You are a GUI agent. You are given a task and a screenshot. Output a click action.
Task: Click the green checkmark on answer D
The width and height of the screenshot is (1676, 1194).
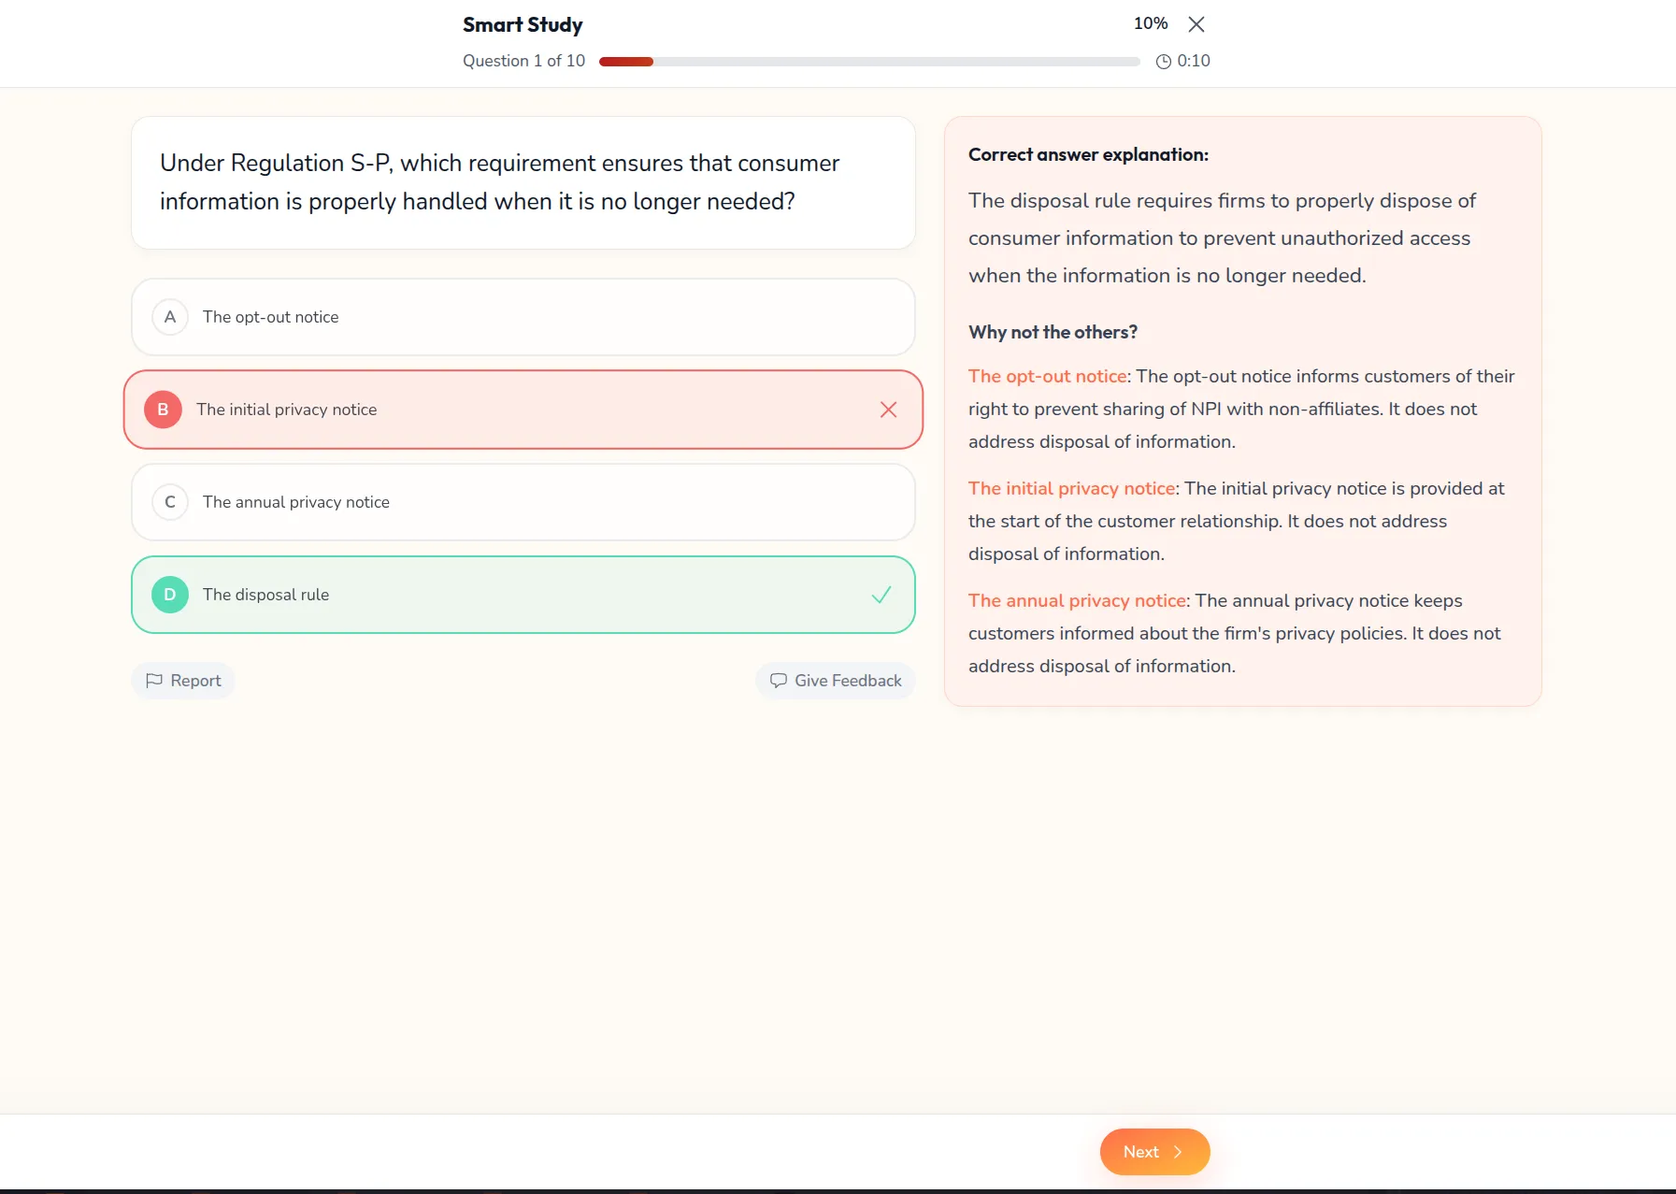[881, 595]
